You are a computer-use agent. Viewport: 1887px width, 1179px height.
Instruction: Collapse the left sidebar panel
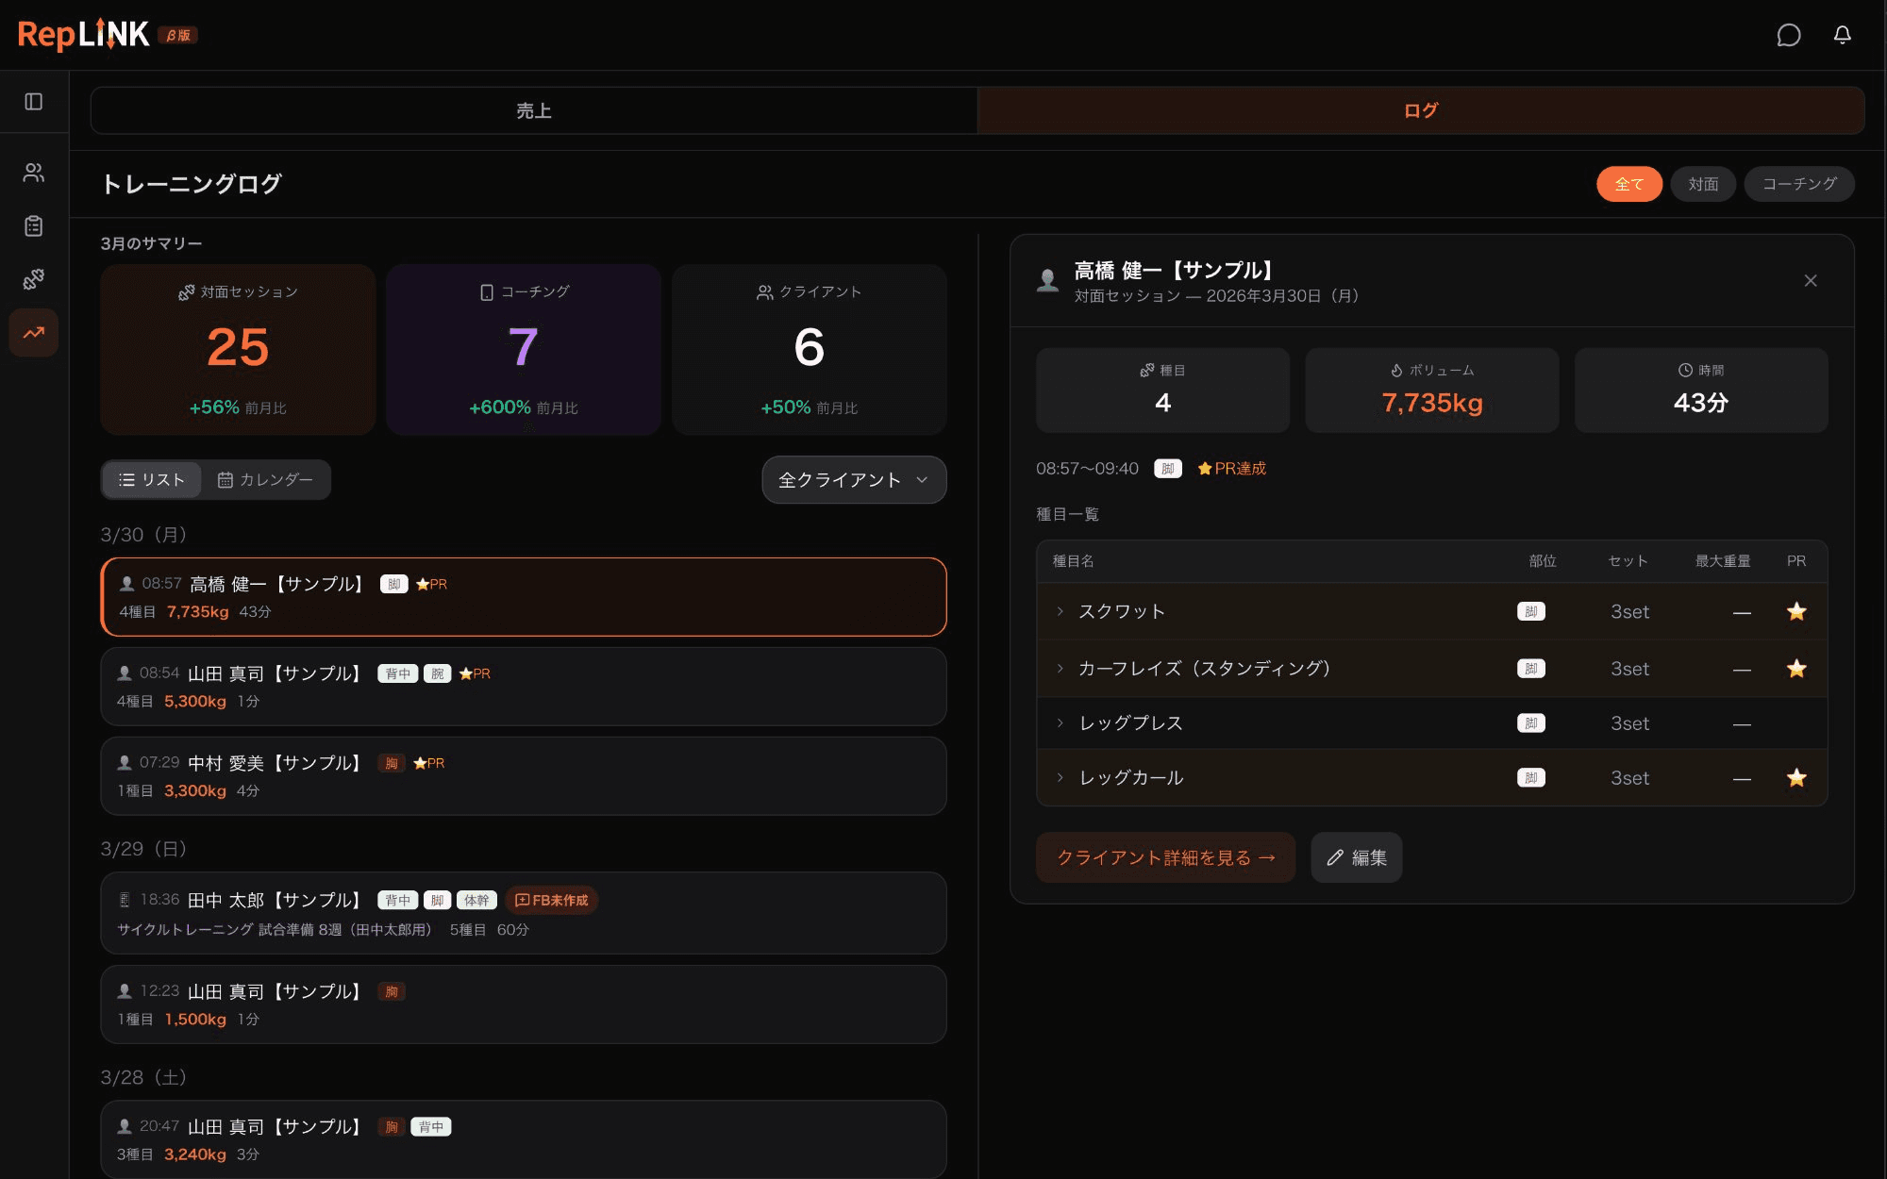coord(34,102)
